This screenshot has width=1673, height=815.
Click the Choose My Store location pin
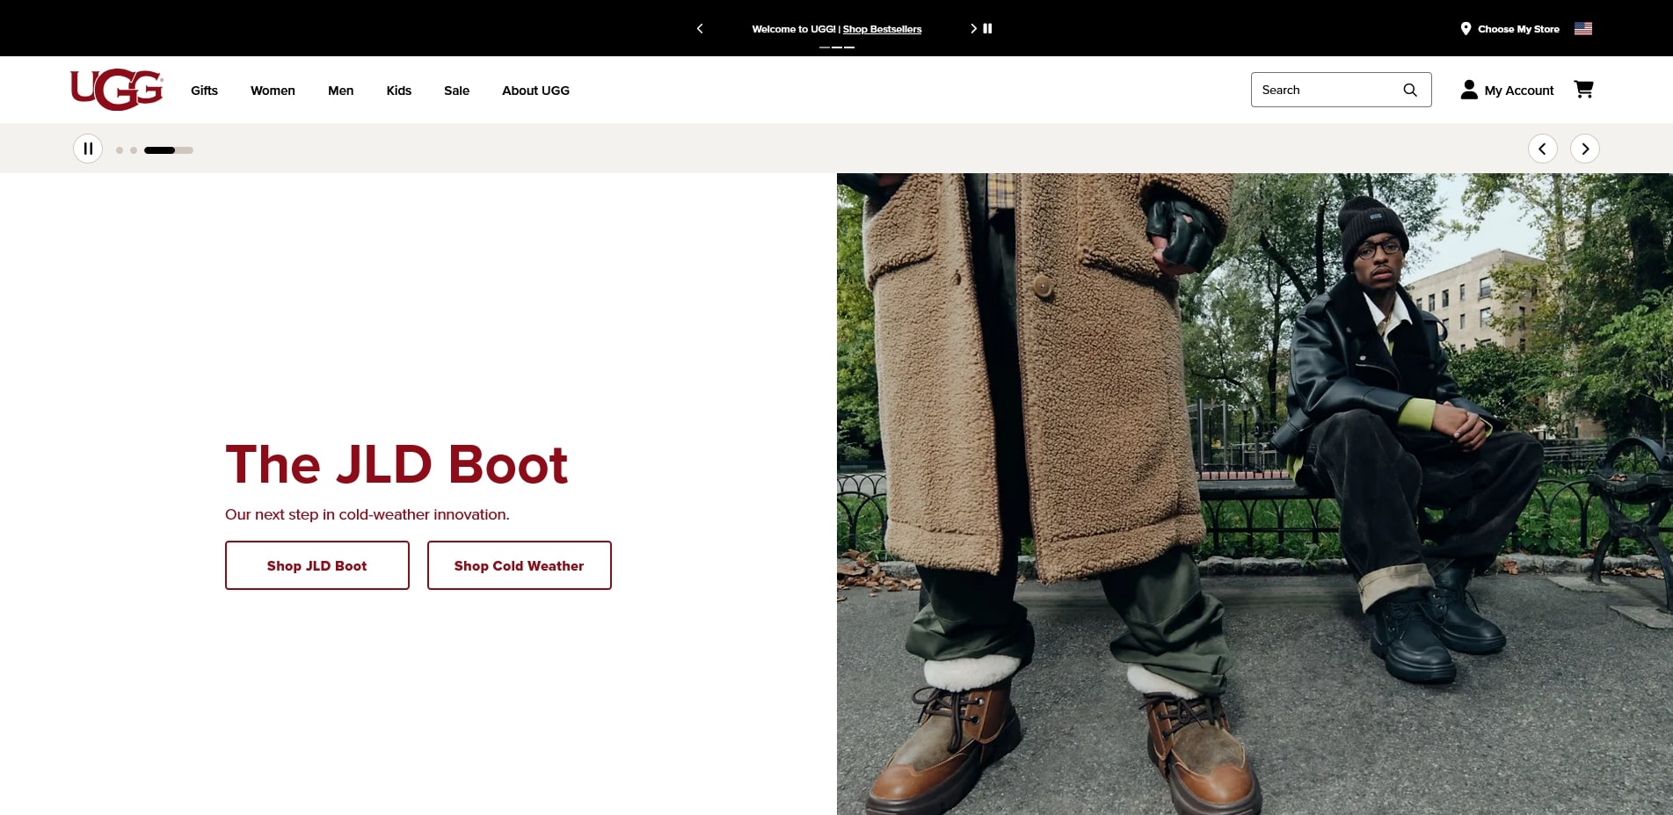point(1466,29)
